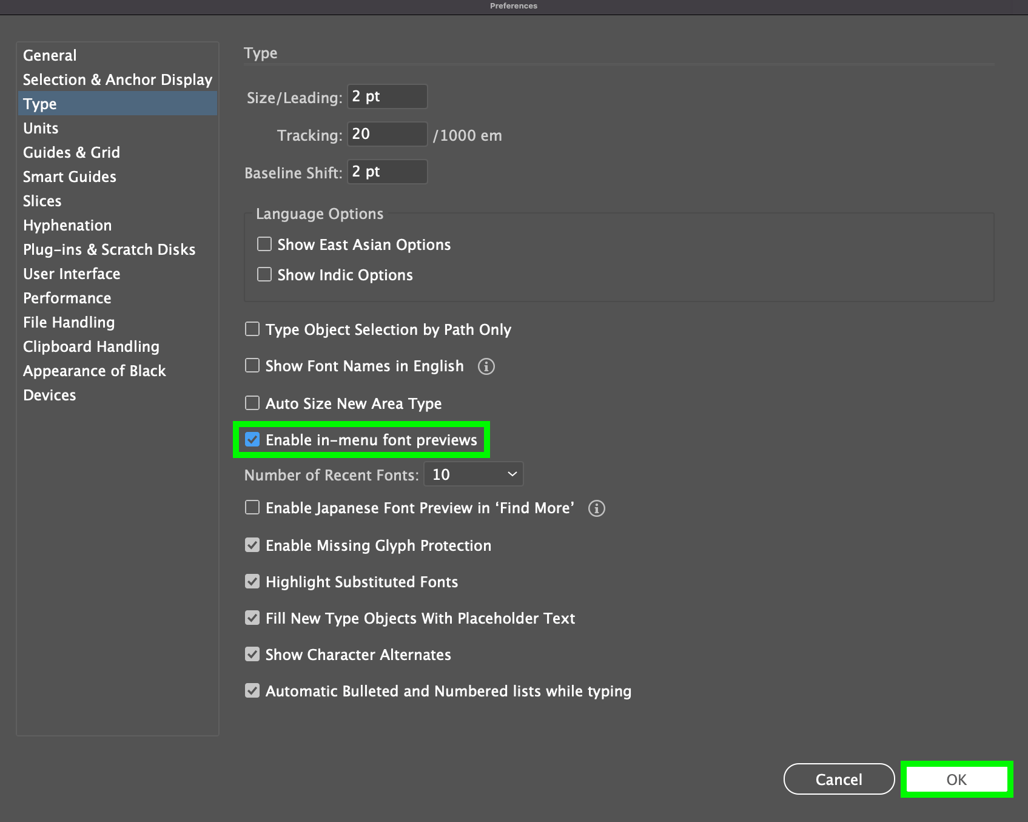This screenshot has width=1028, height=822.
Task: Enable Show Indic Options
Action: tap(264, 274)
